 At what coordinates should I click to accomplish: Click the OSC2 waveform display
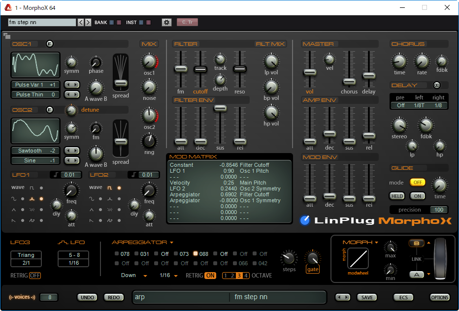pyautogui.click(x=35, y=131)
